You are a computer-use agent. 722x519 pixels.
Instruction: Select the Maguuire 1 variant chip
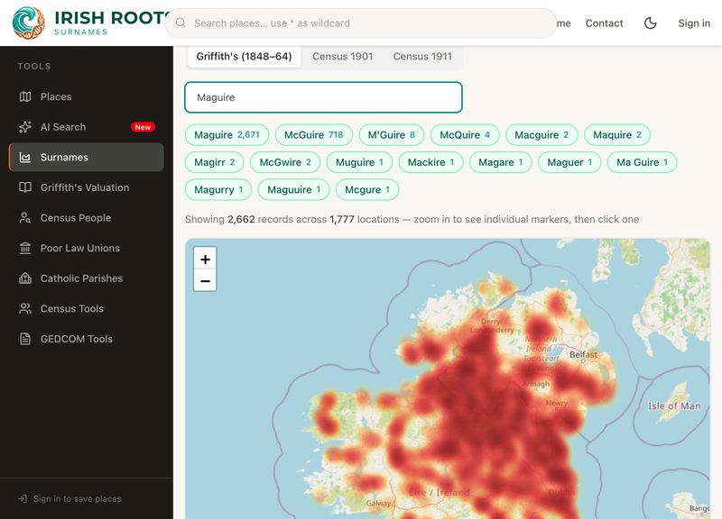(294, 190)
